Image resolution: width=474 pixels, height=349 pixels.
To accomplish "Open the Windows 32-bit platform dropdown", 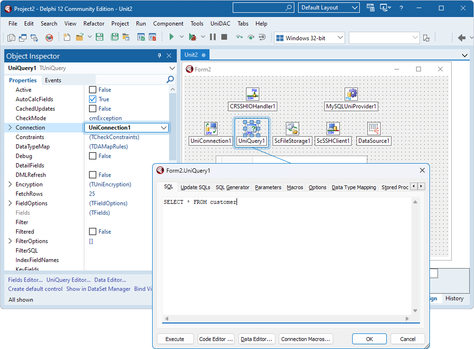I will 310,38.
